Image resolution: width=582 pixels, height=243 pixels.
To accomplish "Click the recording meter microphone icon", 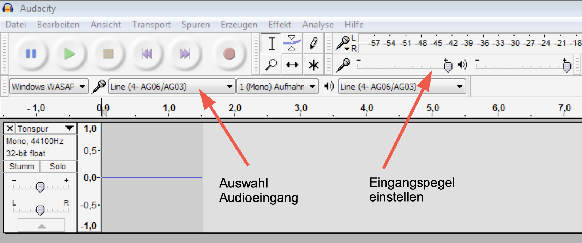I will pyautogui.click(x=343, y=43).
